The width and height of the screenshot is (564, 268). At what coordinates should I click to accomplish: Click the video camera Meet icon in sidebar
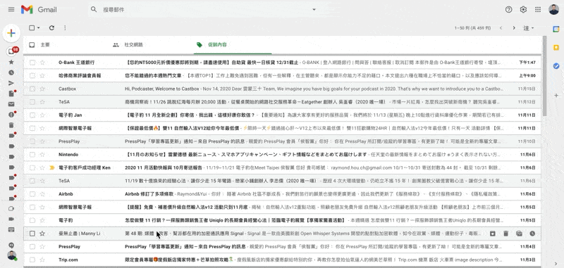coord(11,219)
